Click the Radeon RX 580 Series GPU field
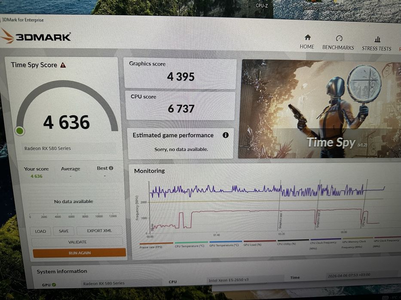 click(x=122, y=283)
